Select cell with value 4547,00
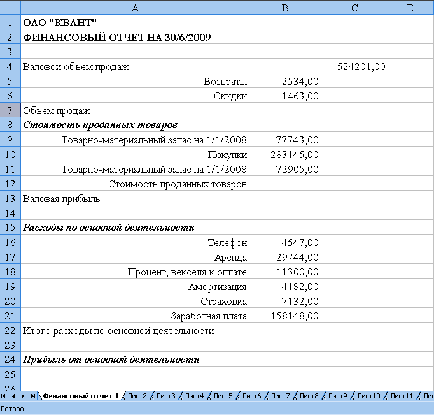 pos(285,242)
